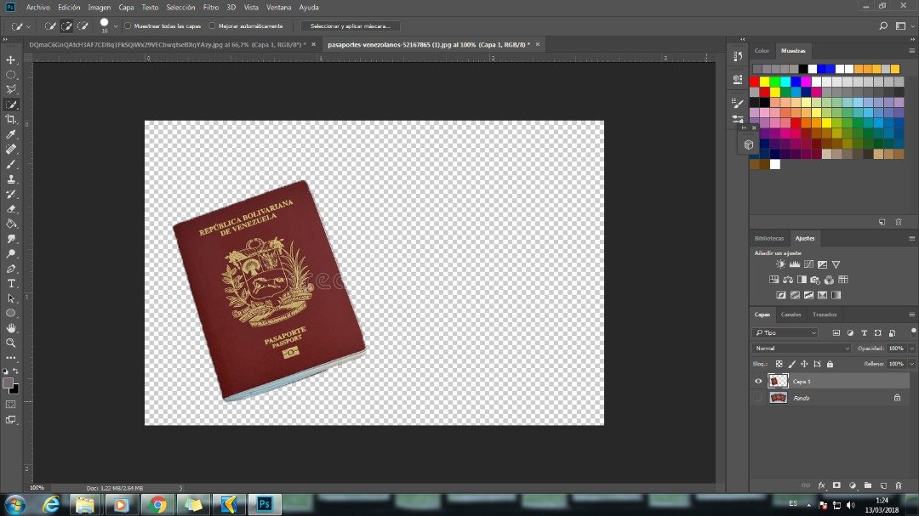
Task: Open the Ajustes panel options menu
Action: click(911, 238)
